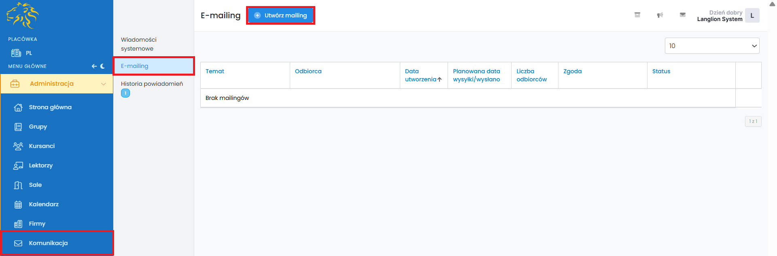The width and height of the screenshot is (777, 256).
Task: Click the notification count badge under Historia powiadomień
Action: [x=125, y=93]
